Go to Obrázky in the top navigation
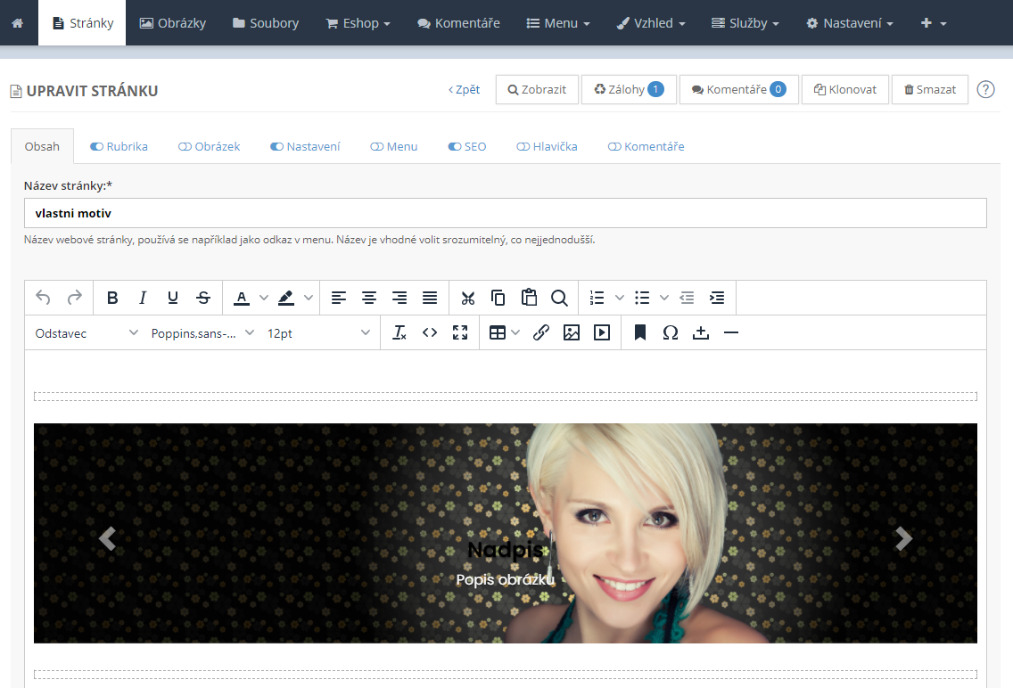1013x688 pixels. point(173,23)
